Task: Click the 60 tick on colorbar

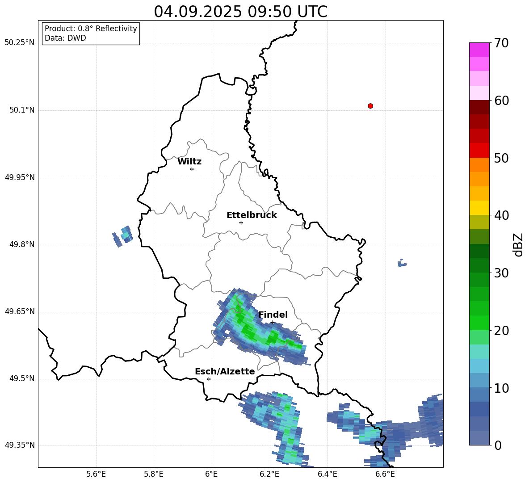Action: (x=501, y=101)
